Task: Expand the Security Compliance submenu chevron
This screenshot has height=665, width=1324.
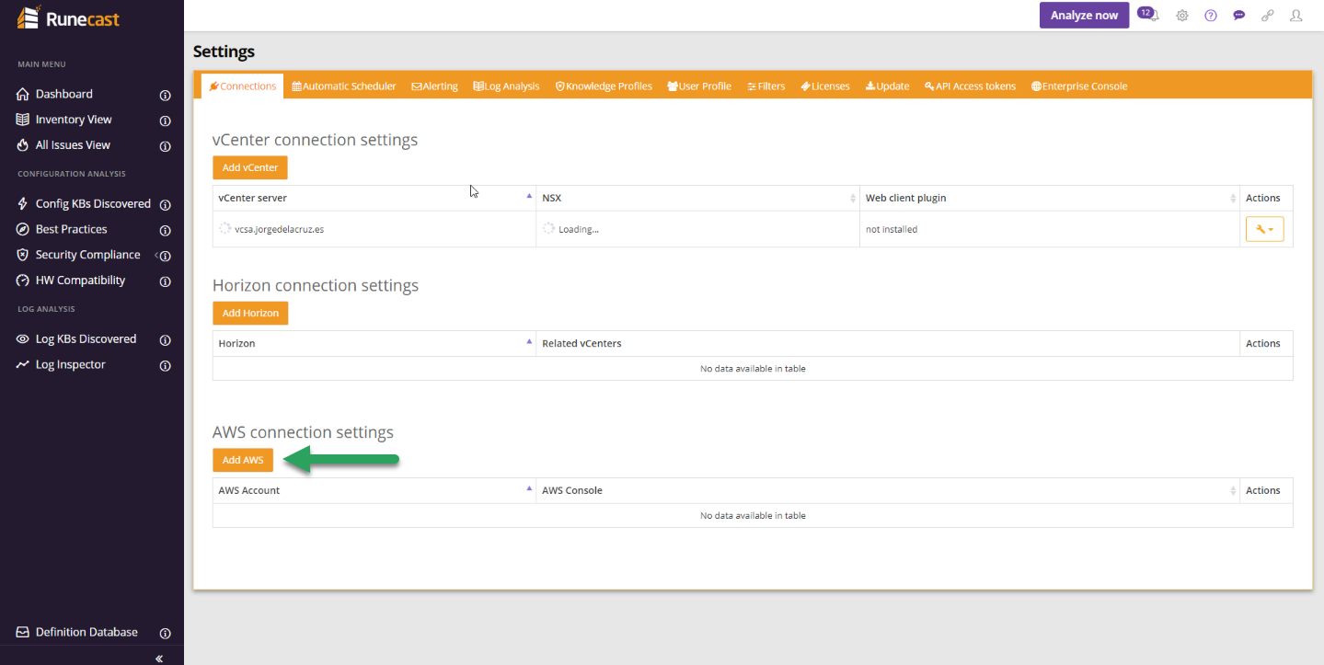Action: pos(156,255)
